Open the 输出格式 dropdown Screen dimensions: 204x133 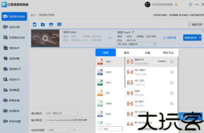(62, 113)
